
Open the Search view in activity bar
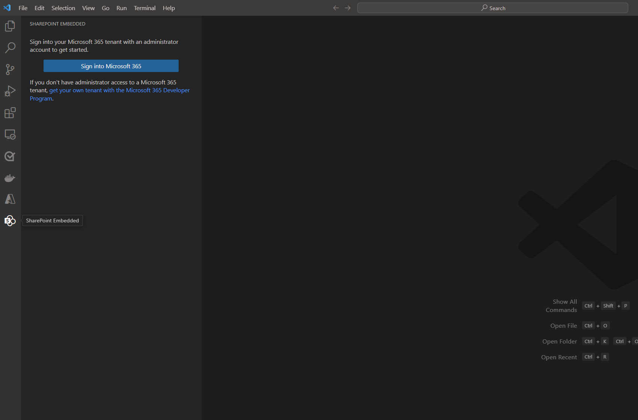click(10, 48)
